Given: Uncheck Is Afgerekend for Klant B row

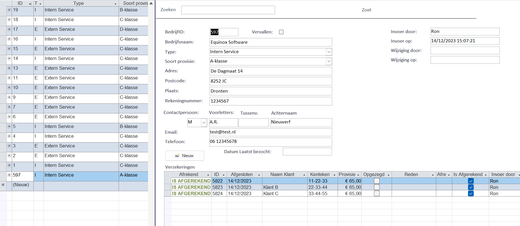Looking at the screenshot, I should [471, 187].
